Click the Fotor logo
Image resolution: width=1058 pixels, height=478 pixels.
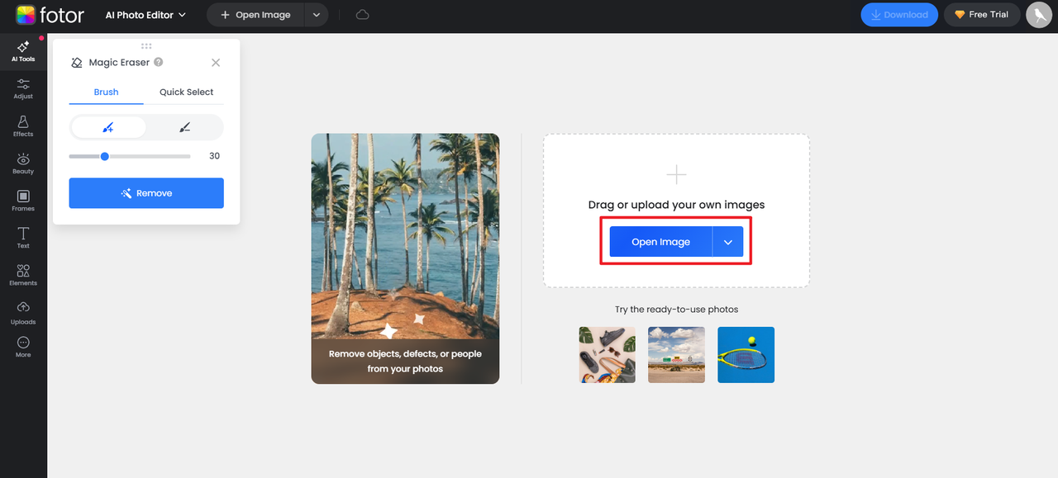50,15
